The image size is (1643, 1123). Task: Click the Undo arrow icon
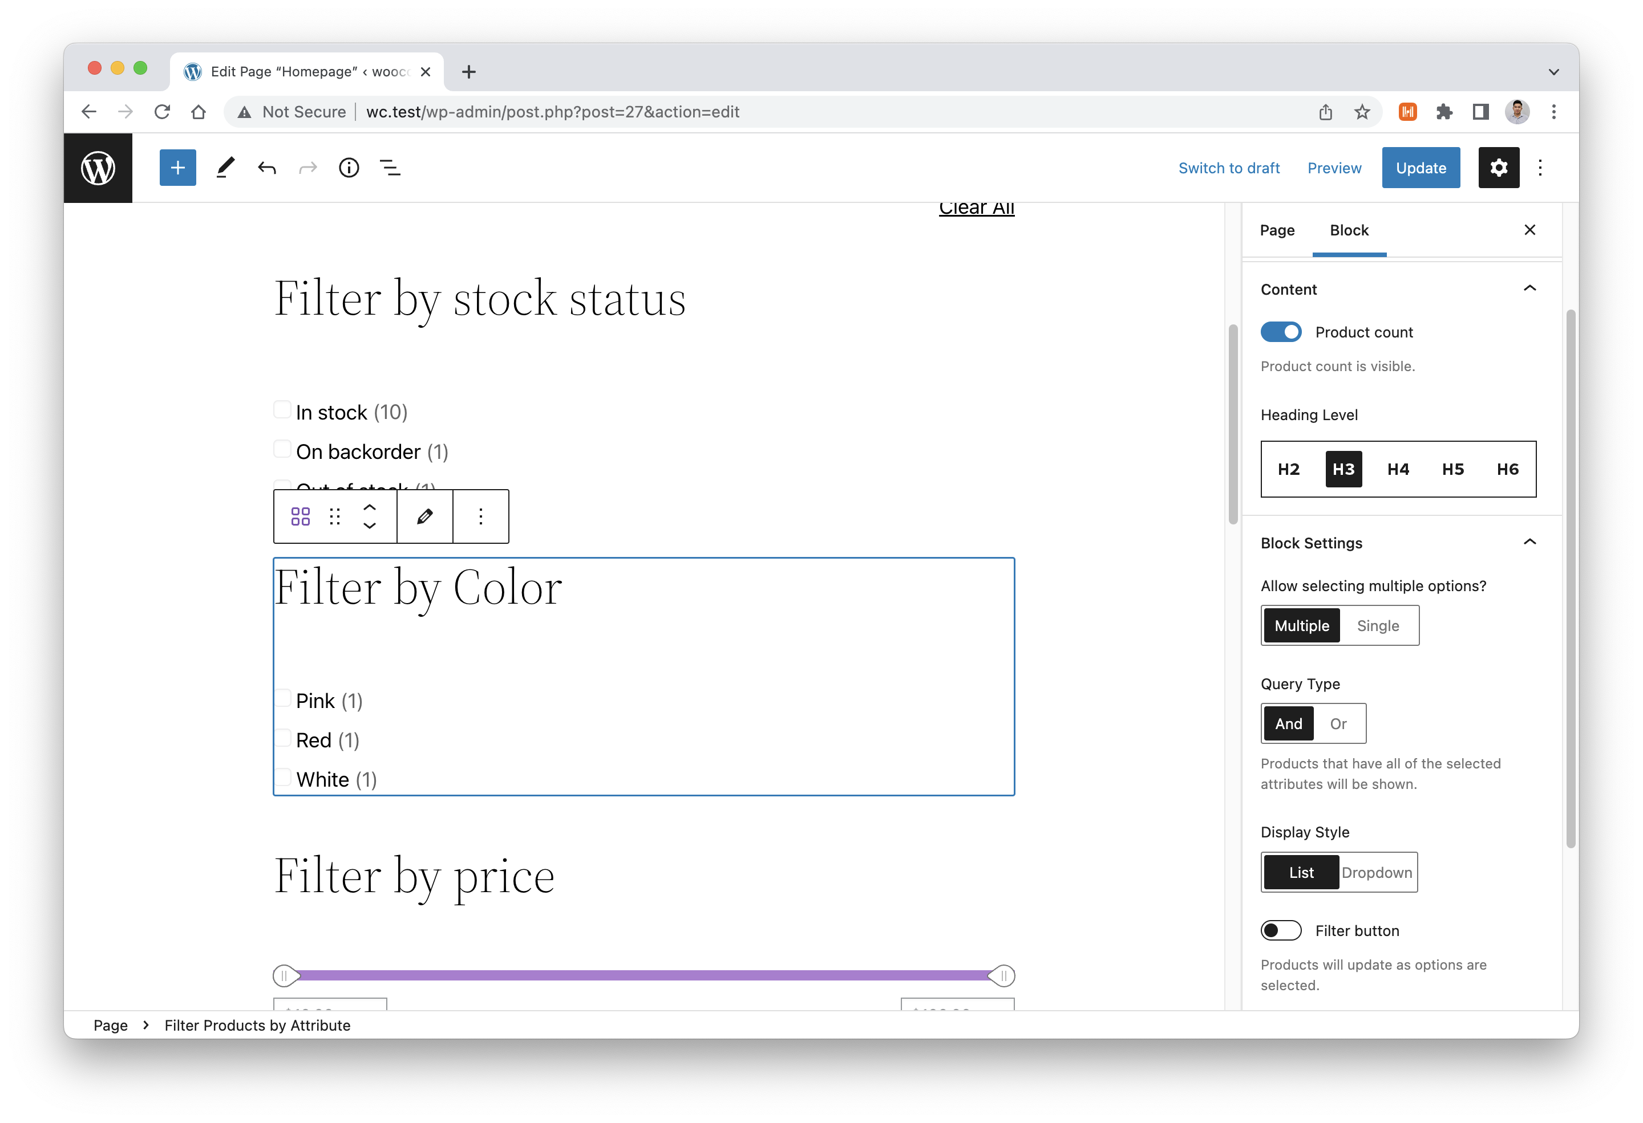click(x=266, y=168)
